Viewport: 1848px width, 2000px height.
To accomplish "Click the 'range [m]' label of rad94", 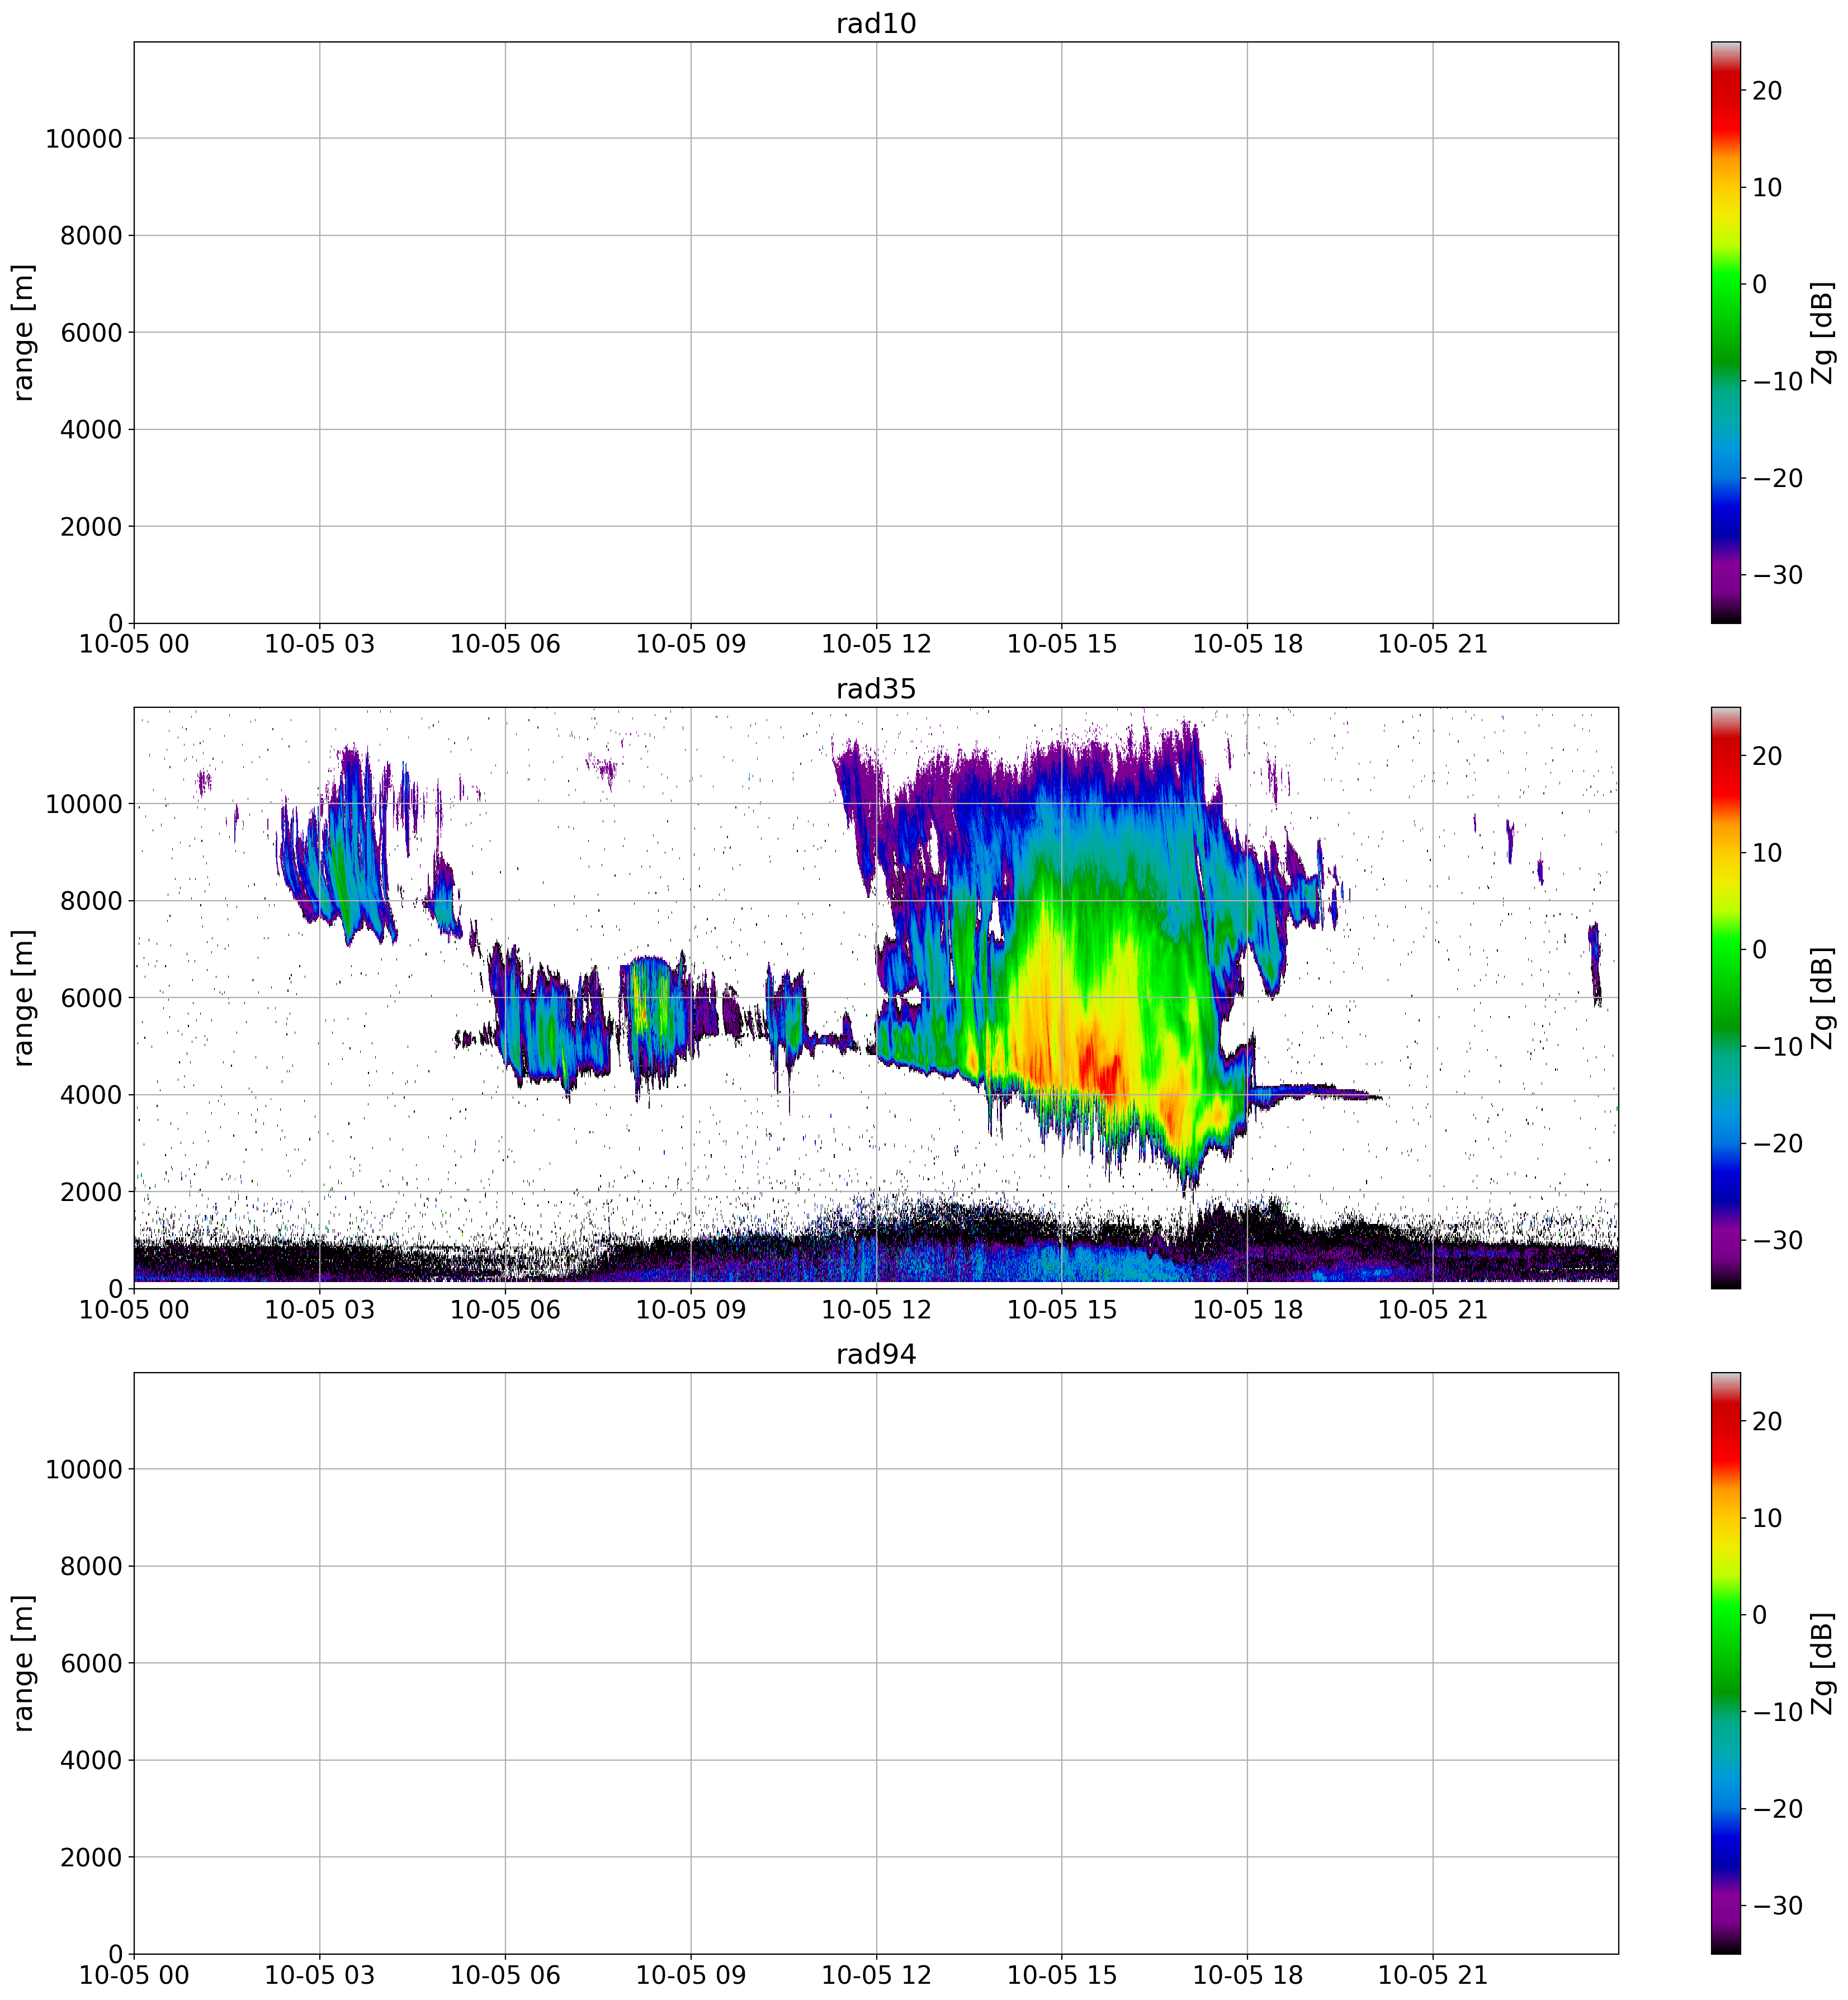I will point(24,1663).
